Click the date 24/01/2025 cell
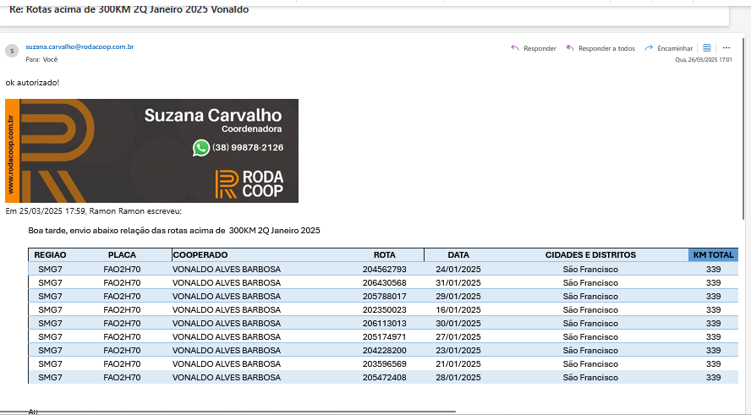 [x=458, y=269]
